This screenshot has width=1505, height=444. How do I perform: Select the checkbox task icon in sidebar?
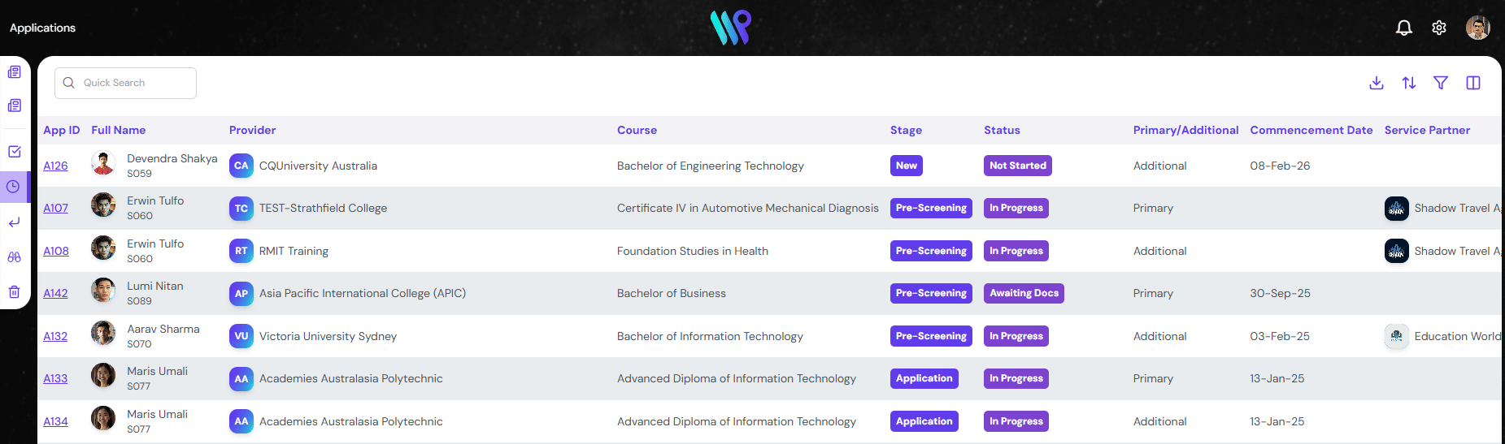[x=15, y=152]
